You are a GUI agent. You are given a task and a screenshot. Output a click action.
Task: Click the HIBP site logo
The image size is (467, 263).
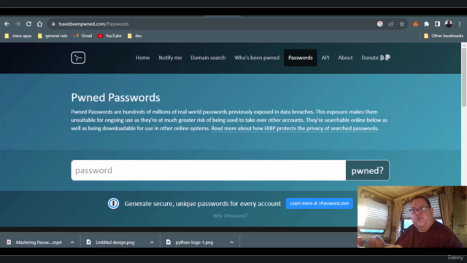[78, 58]
